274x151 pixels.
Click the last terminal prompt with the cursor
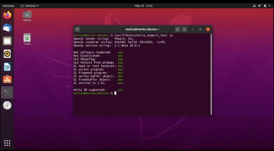point(95,93)
